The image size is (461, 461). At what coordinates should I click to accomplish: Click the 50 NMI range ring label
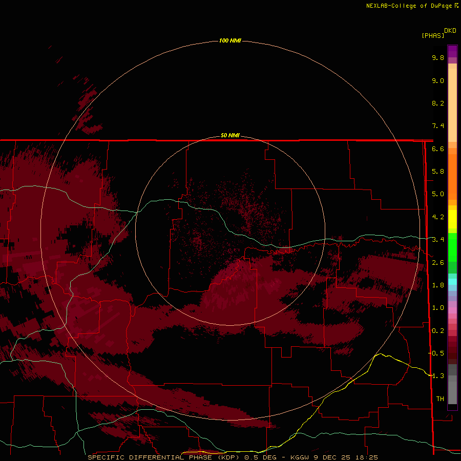pos(230,135)
